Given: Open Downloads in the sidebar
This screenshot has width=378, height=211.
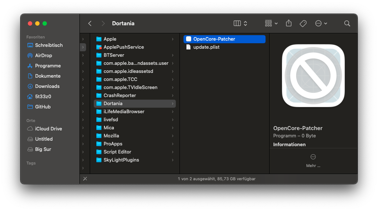Looking at the screenshot, I should (x=47, y=86).
